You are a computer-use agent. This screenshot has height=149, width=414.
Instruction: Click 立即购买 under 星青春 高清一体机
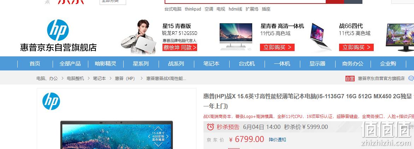tap(277, 48)
